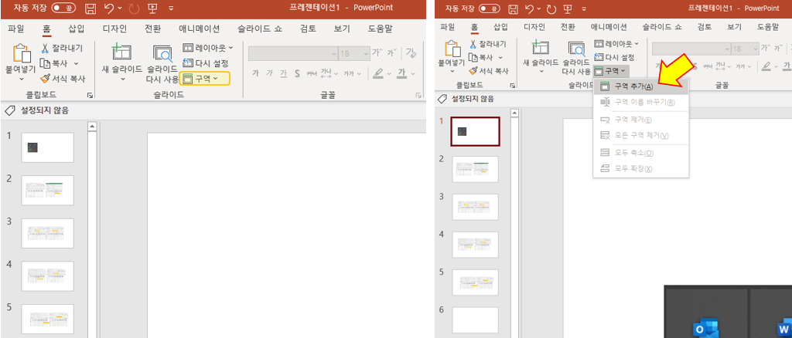
Task: Click the 새 슬라이드 icon in right window
Action: (x=541, y=49)
